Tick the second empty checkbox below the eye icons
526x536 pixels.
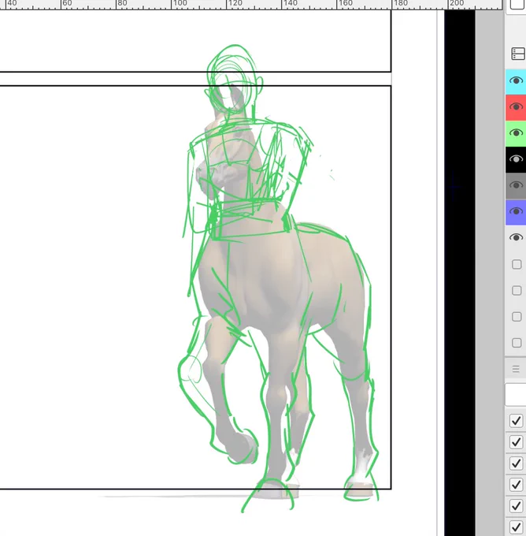517,291
